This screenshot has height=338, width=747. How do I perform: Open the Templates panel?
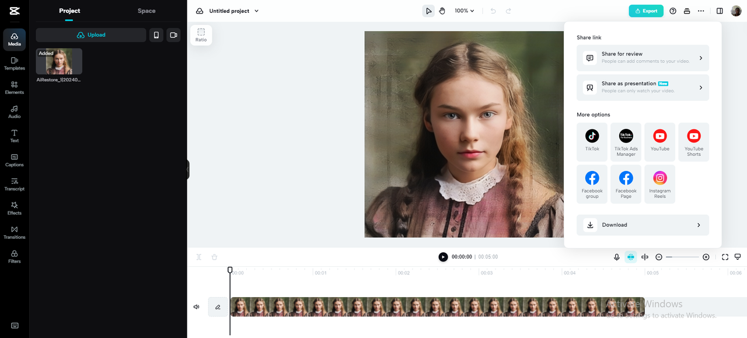pyautogui.click(x=15, y=64)
